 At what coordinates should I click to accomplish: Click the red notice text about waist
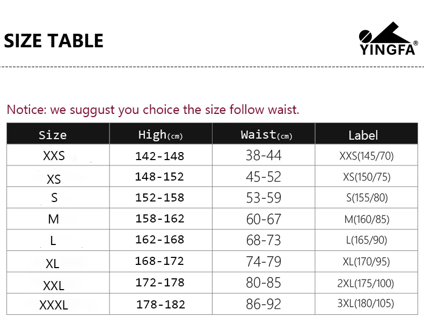(153, 110)
